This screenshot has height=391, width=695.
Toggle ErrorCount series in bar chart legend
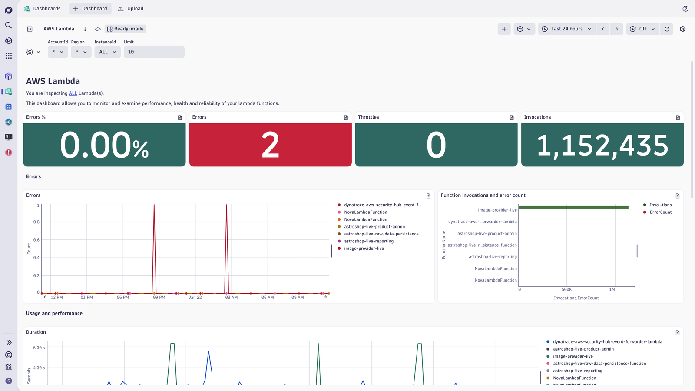pyautogui.click(x=657, y=212)
